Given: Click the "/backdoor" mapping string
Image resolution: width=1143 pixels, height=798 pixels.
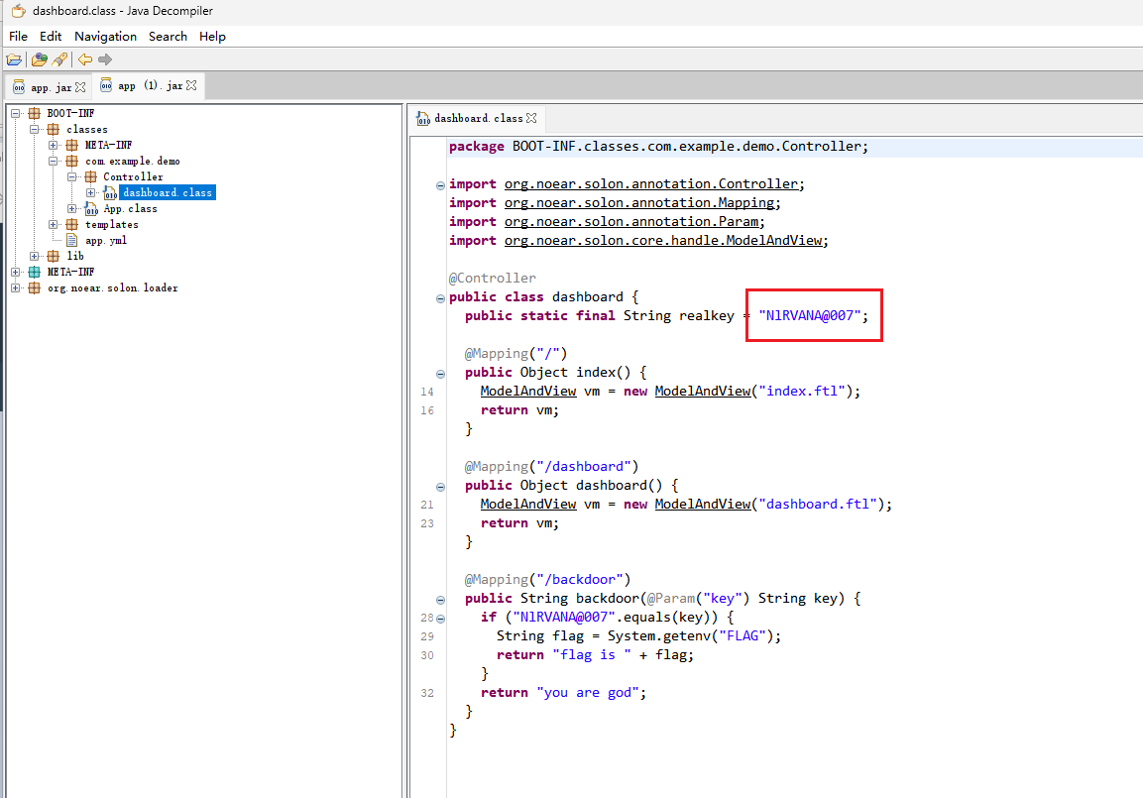Looking at the screenshot, I should tap(585, 579).
